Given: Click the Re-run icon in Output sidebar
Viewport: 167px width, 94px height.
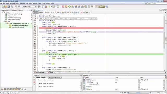Looking at the screenshot, I should click(x=34, y=78).
